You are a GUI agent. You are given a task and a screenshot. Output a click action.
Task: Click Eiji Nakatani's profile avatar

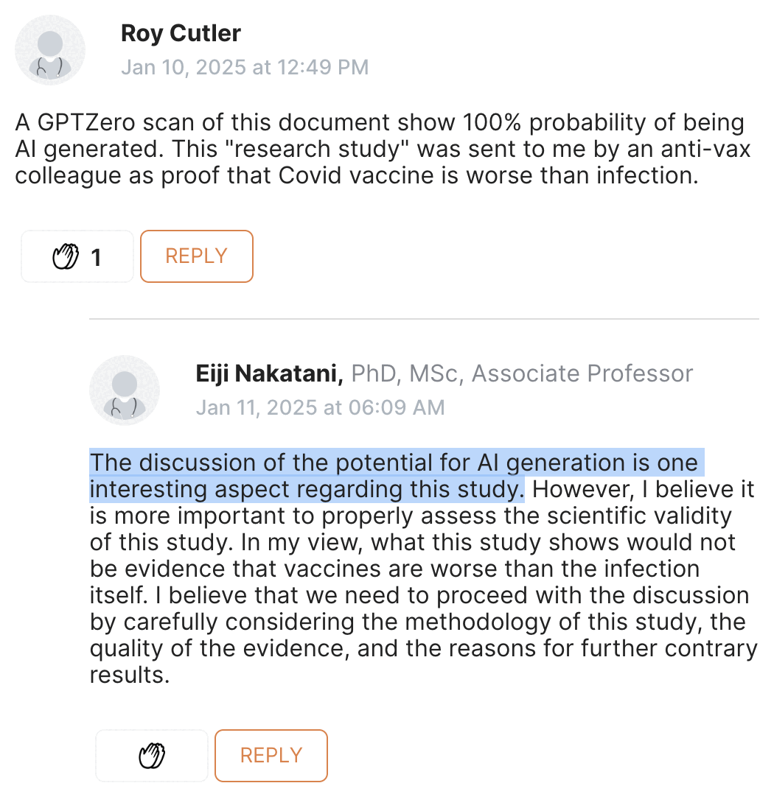[x=125, y=390]
